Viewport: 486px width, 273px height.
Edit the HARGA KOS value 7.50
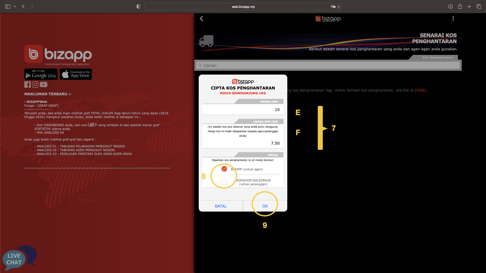pos(243,143)
